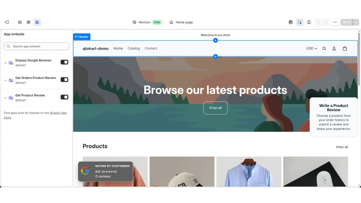Click the Live status badge

pyautogui.click(x=157, y=22)
